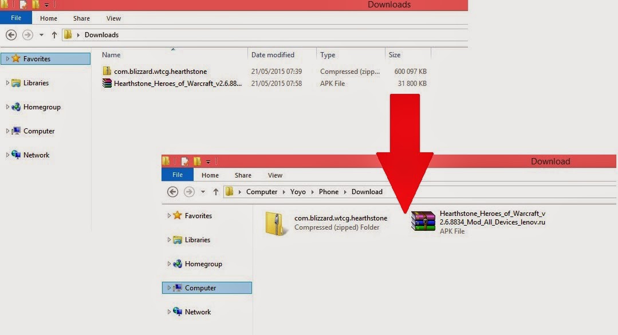Screen dimensions: 618x335
Task: Select Network in Downloads window sidebar
Action: pos(36,155)
